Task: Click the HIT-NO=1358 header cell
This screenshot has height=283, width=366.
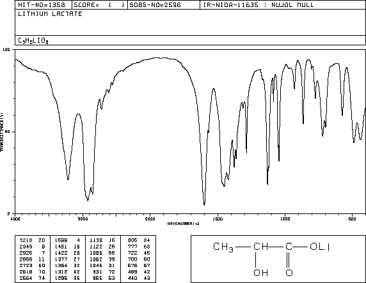Action: coord(42,5)
